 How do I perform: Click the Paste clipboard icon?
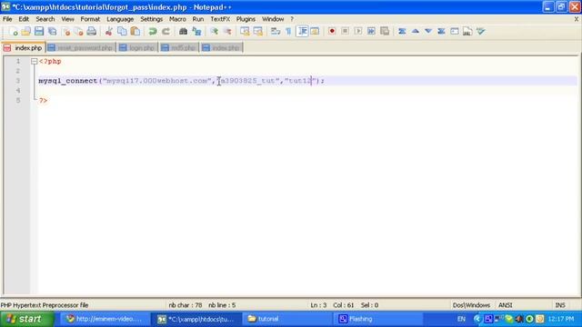pyautogui.click(x=135, y=32)
